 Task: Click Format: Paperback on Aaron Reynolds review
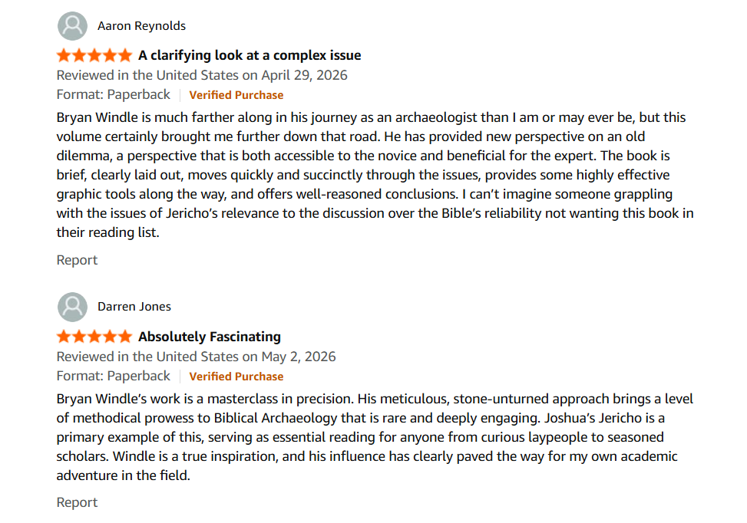tap(114, 94)
